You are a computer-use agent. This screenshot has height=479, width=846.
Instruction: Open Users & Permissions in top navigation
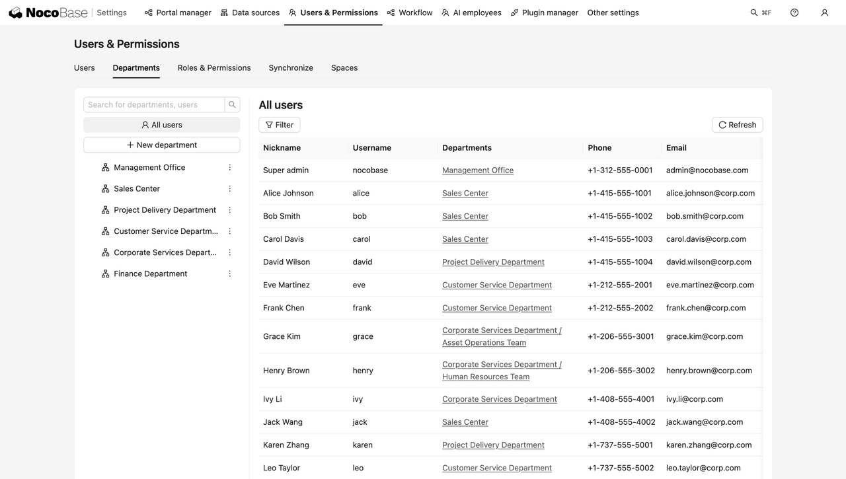pos(333,13)
